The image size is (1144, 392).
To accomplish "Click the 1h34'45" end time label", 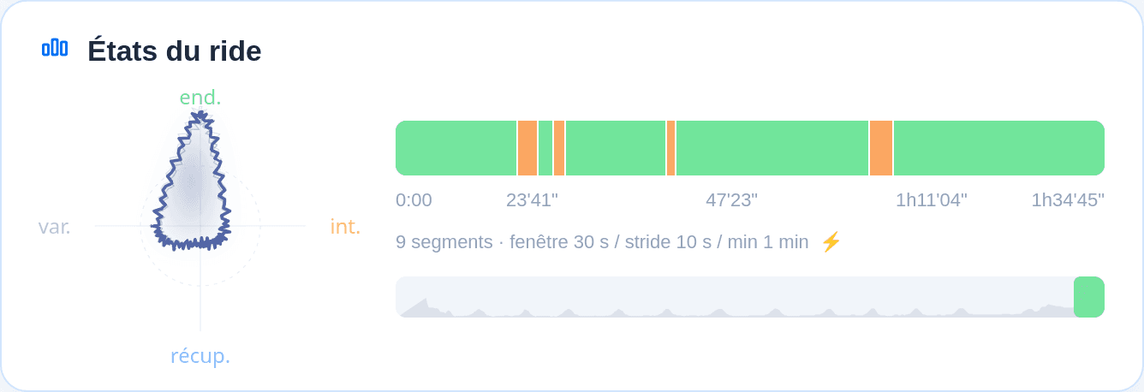I will pyautogui.click(x=1068, y=200).
